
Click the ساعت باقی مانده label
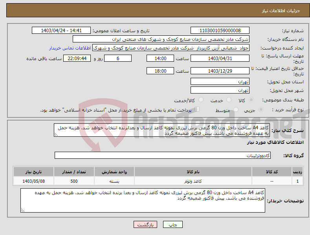coord(44,59)
